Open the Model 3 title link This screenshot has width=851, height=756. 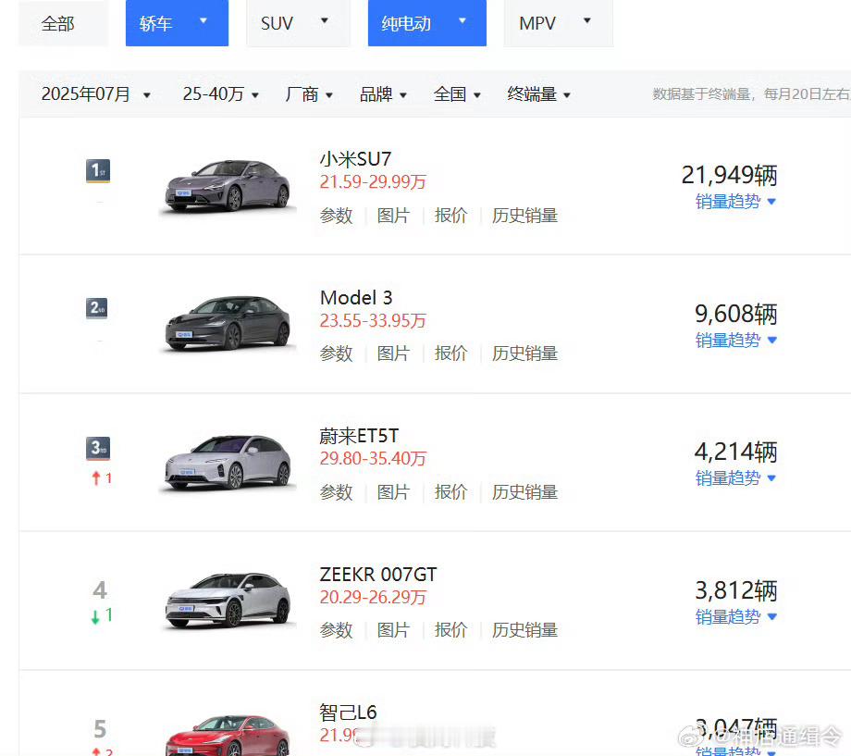coord(356,298)
